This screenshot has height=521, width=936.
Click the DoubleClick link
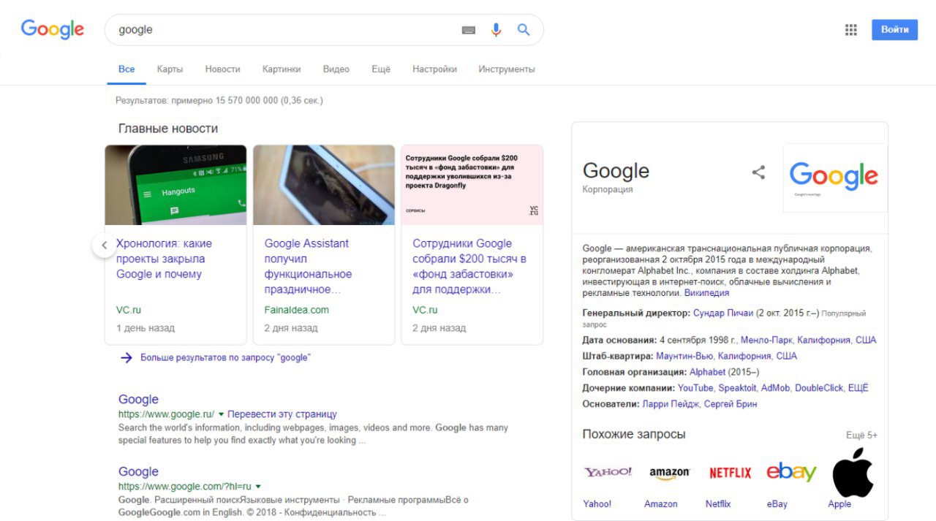tap(818, 388)
